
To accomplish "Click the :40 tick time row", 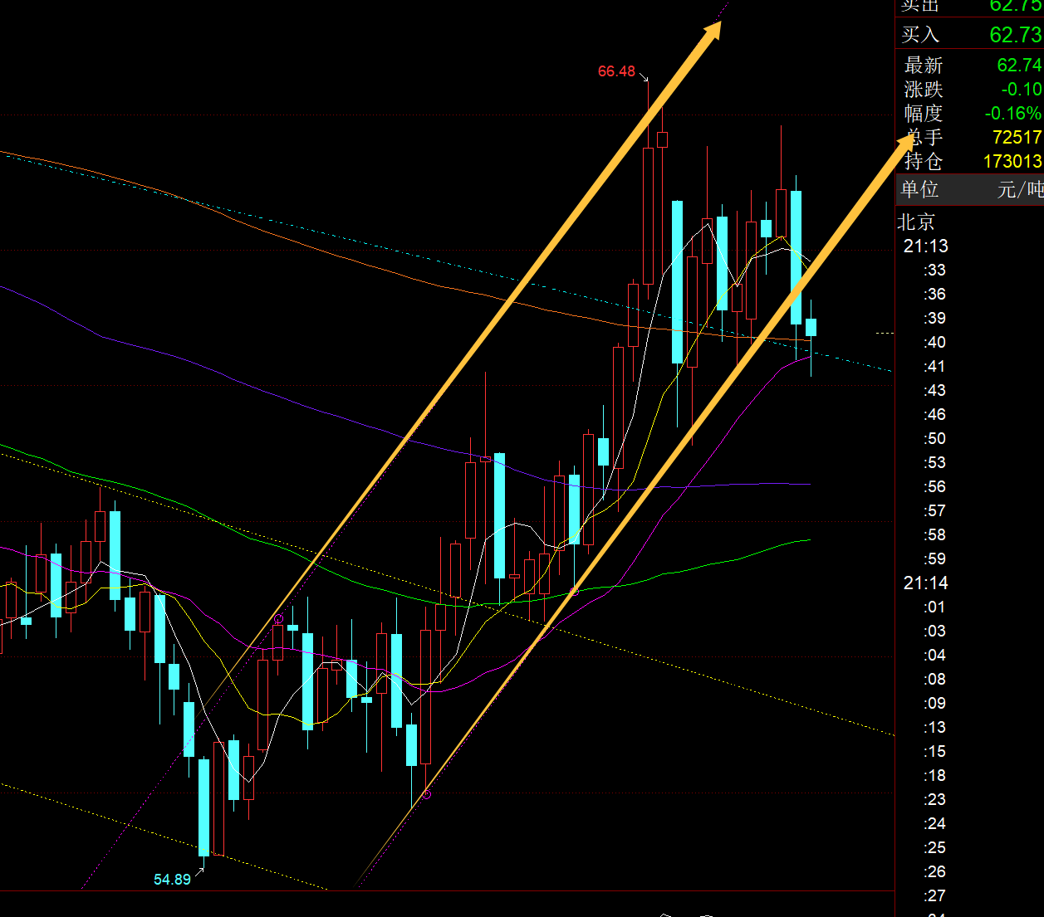I will [934, 342].
